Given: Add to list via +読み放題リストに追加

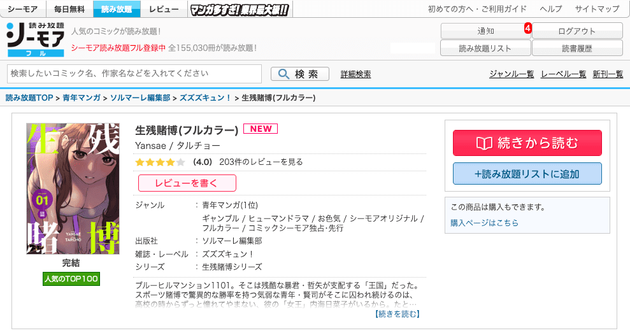Looking at the screenshot, I should click(x=527, y=174).
